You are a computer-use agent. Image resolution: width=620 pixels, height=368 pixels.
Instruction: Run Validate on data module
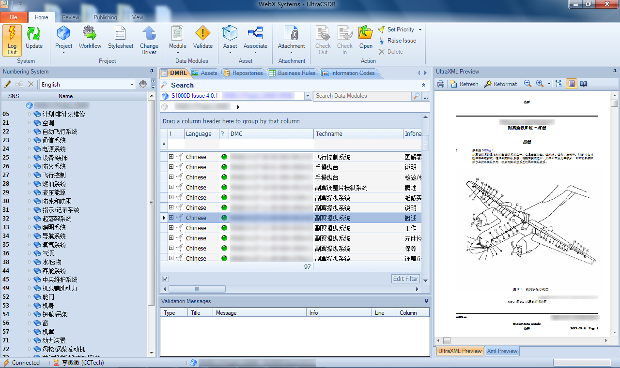[x=203, y=38]
